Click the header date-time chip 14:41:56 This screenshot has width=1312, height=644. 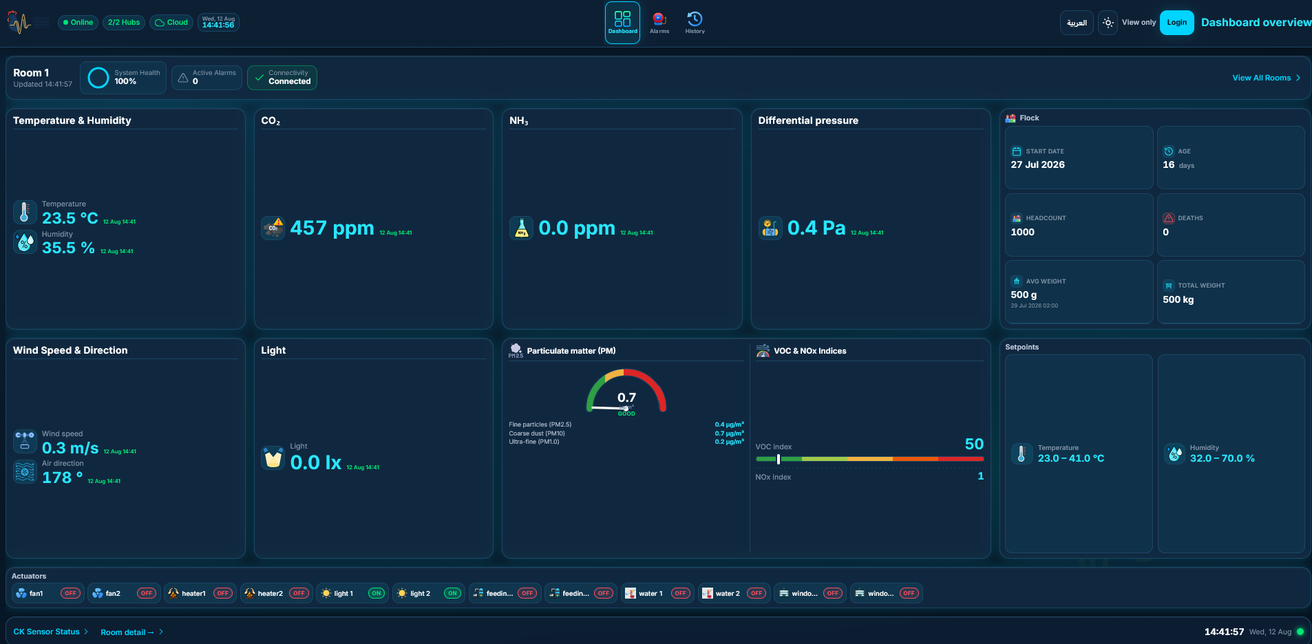[218, 23]
